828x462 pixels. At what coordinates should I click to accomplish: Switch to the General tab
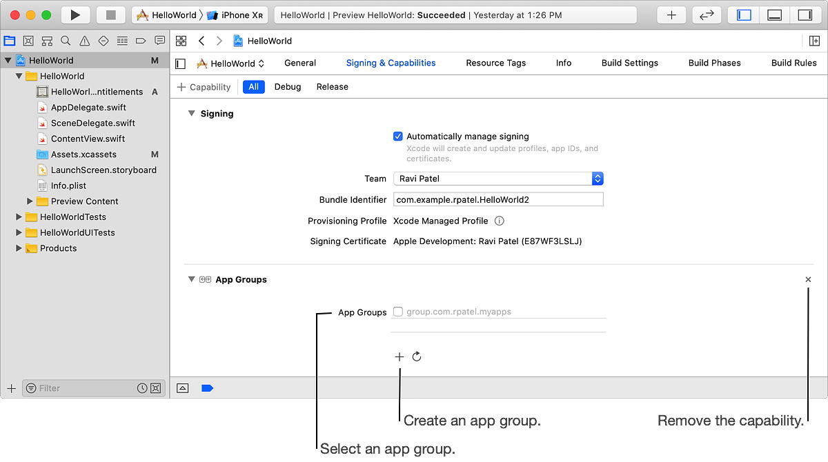pyautogui.click(x=300, y=63)
